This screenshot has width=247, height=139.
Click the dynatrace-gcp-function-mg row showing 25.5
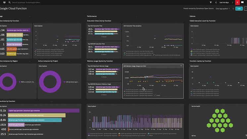pos(26,134)
